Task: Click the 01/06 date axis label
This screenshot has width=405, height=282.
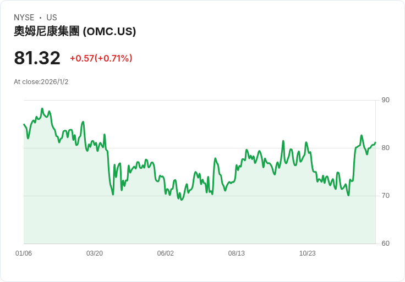Action: [24, 253]
